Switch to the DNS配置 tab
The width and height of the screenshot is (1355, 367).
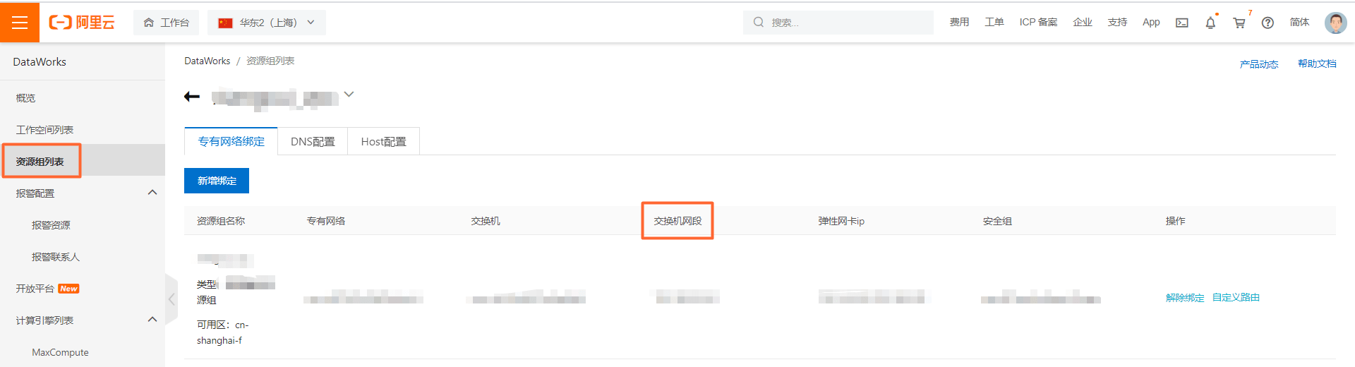coord(313,141)
